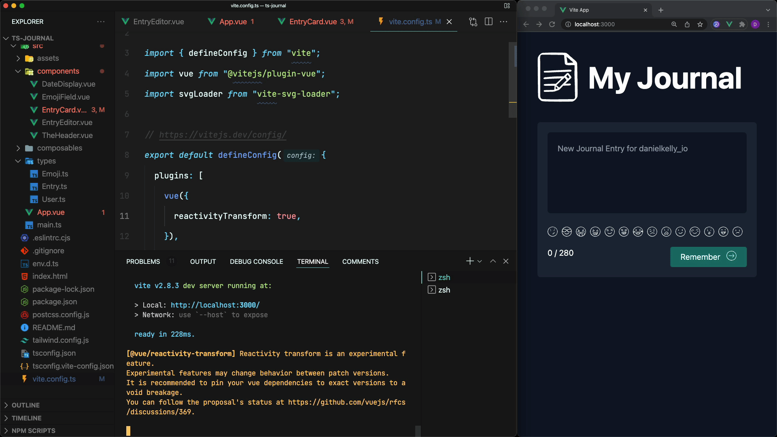Click the Remember button
Viewport: 777px width, 437px height.
[x=708, y=257]
